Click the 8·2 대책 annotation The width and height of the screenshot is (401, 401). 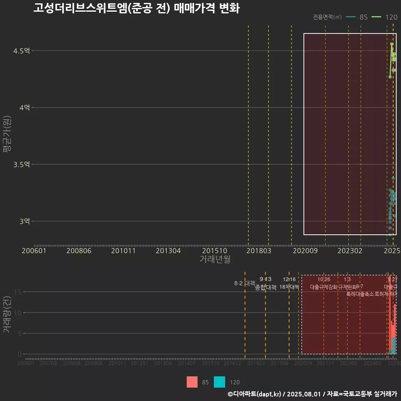click(244, 283)
